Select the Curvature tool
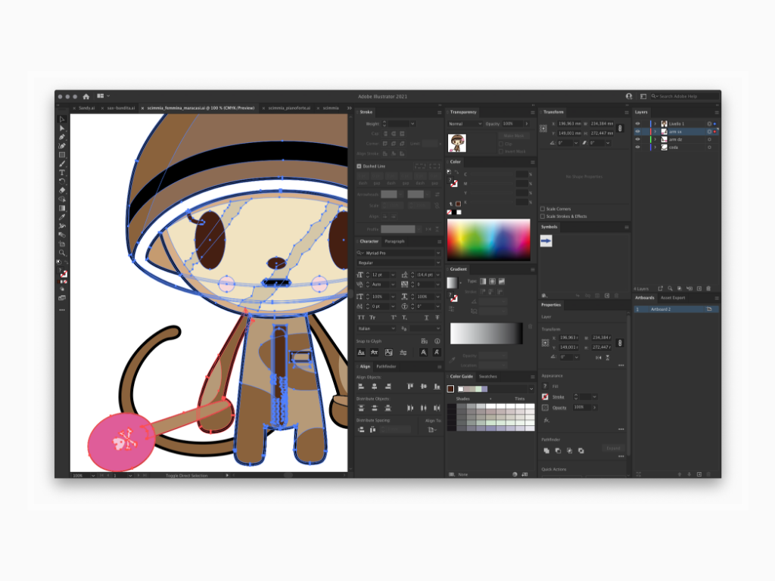This screenshot has width=775, height=581. [x=62, y=146]
